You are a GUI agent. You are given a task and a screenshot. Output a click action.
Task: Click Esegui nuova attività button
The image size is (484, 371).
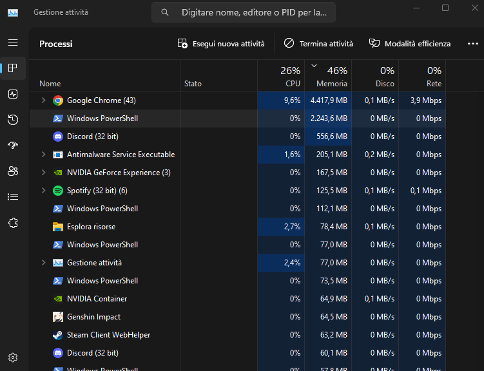coord(221,44)
